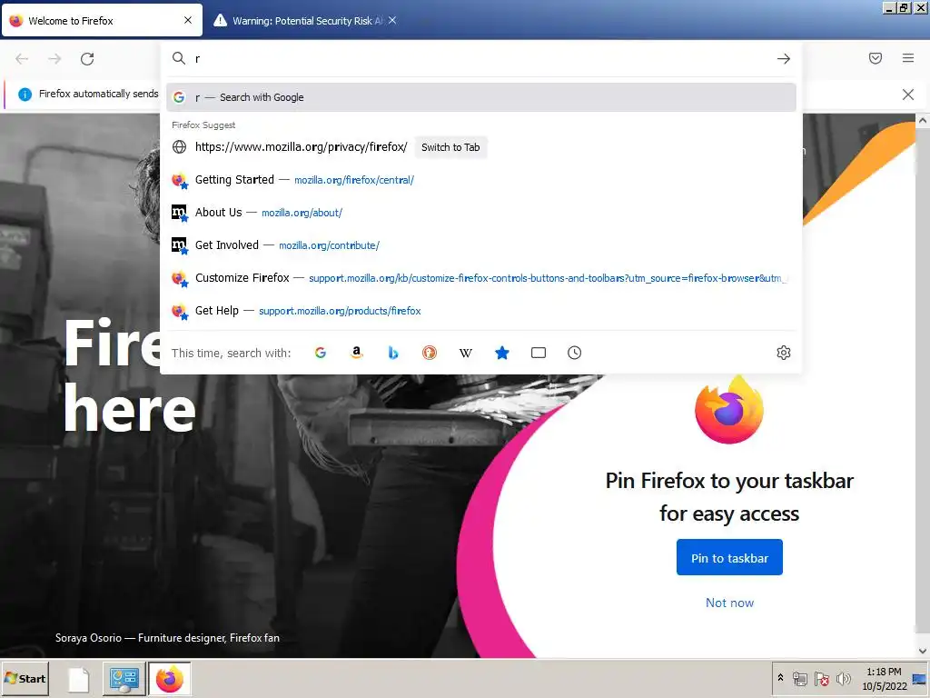Select the 'r — Search with Google' suggestion
Image resolution: width=930 pixels, height=698 pixels.
[481, 97]
